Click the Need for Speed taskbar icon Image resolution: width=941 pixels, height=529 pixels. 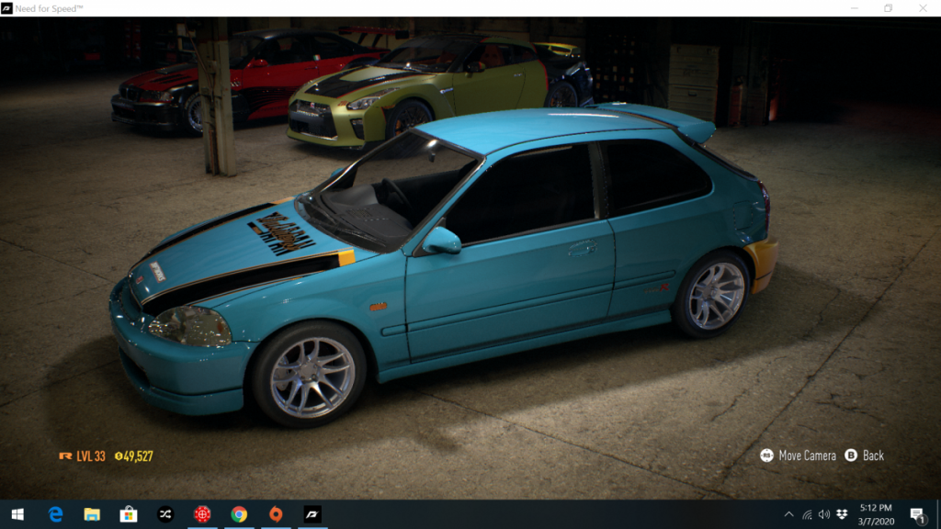312,514
